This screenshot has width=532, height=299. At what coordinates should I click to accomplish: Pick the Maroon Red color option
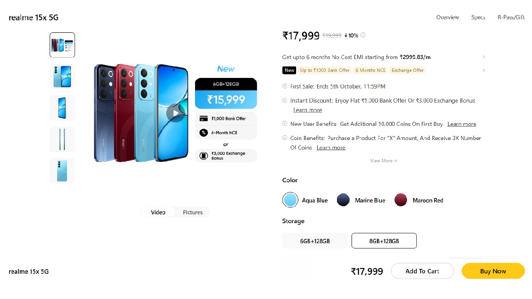(401, 200)
